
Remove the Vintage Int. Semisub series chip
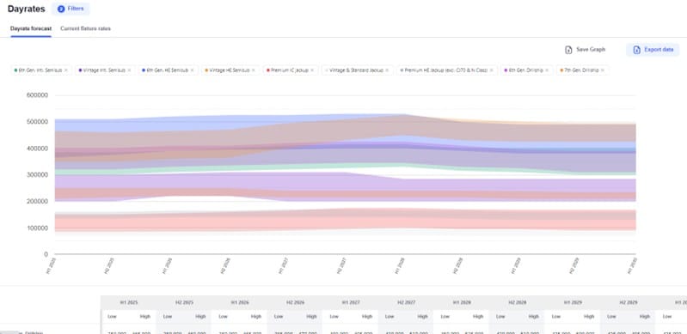129,70
